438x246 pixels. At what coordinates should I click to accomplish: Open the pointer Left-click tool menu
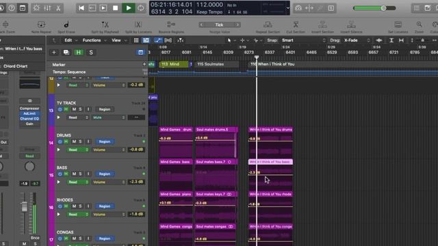pos(231,40)
